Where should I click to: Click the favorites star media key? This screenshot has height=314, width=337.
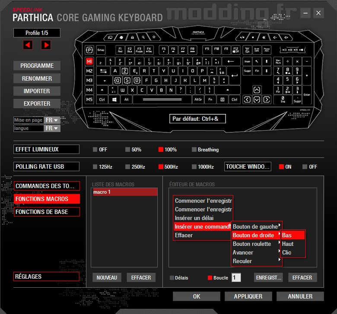coord(154,37)
